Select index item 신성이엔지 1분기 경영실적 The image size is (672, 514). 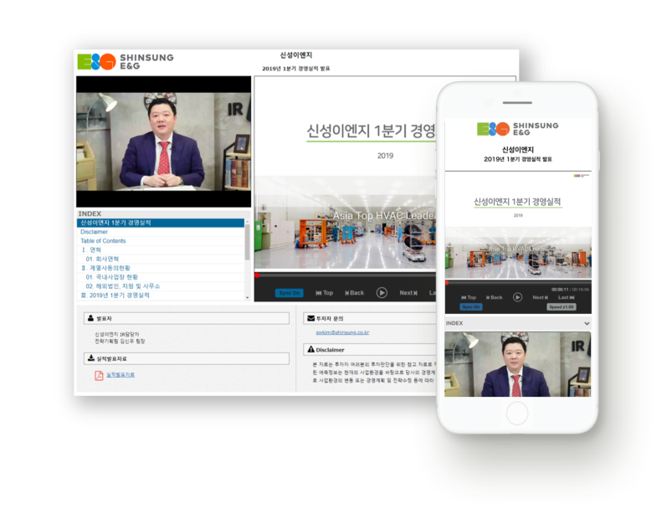pos(161,223)
